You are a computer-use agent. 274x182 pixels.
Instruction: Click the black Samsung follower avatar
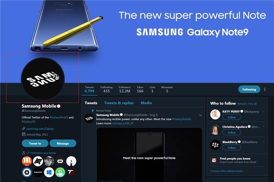(38, 172)
